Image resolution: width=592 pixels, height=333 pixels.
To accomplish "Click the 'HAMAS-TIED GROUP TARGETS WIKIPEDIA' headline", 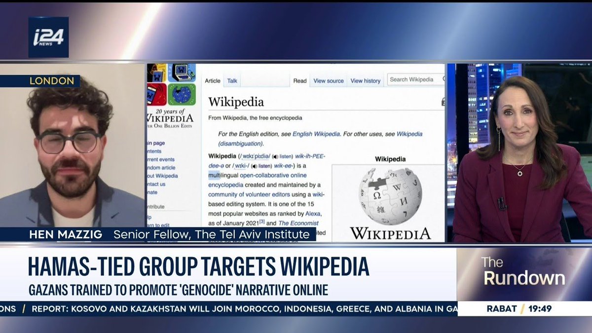I will [198, 267].
